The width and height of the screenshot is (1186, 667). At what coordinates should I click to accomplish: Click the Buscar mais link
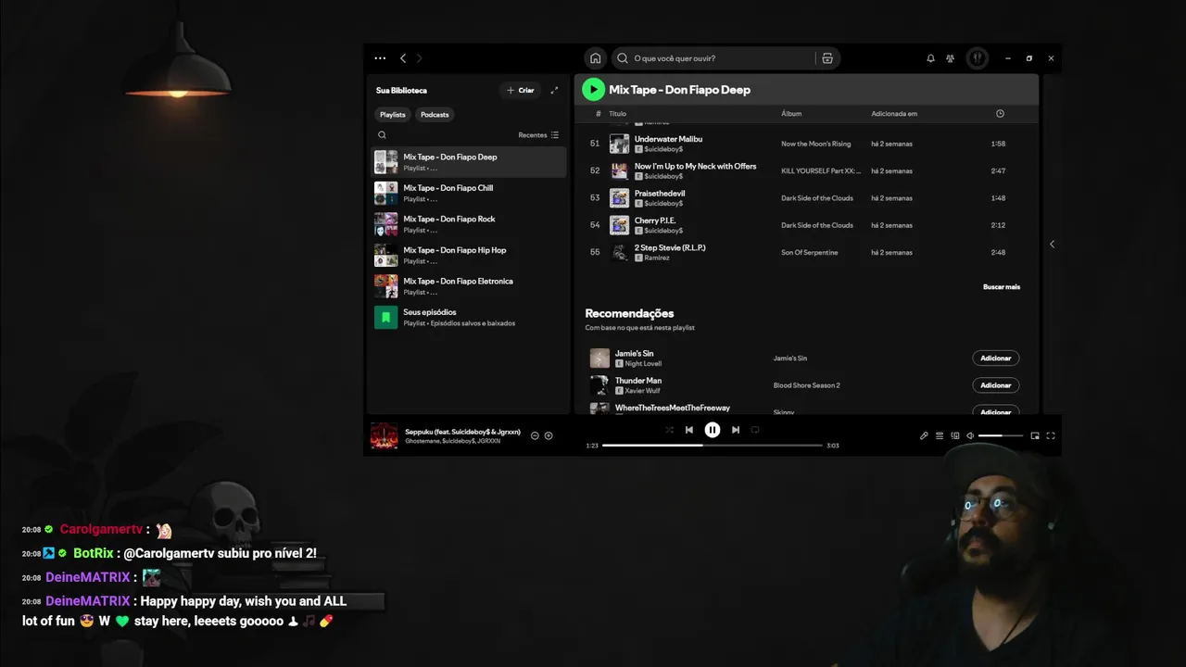pyautogui.click(x=1002, y=287)
